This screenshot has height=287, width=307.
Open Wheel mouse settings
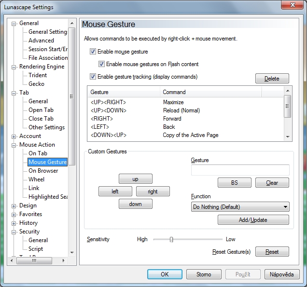click(x=36, y=179)
